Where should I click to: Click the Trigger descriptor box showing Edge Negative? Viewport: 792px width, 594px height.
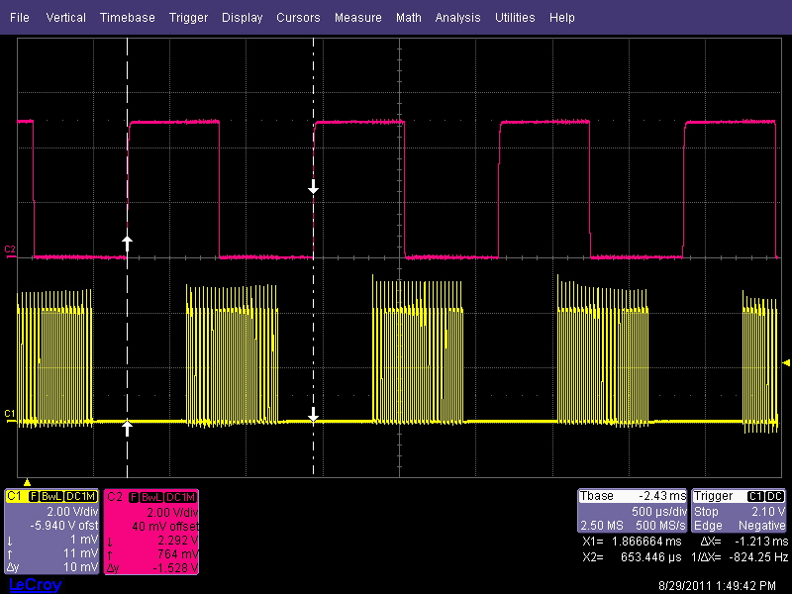[x=740, y=510]
